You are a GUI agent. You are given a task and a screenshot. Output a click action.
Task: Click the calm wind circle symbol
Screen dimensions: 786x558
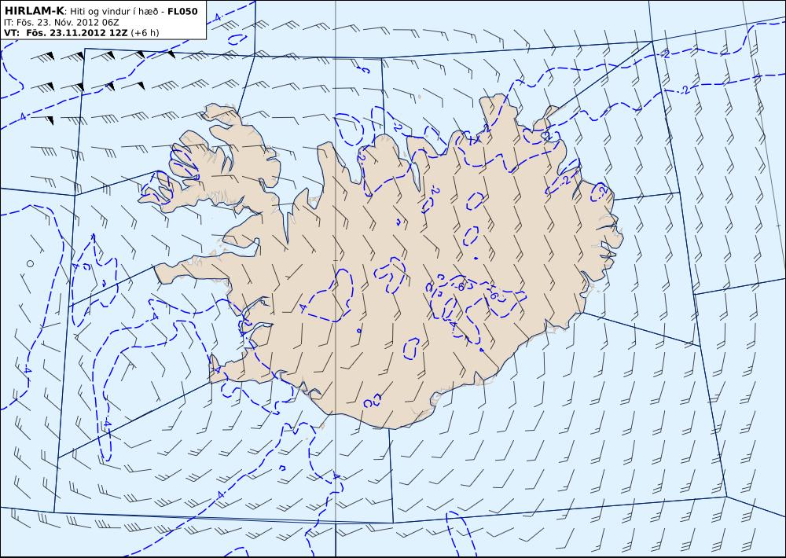pyautogui.click(x=30, y=263)
